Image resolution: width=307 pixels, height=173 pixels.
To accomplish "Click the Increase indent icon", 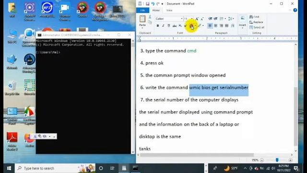I will click(215, 19).
